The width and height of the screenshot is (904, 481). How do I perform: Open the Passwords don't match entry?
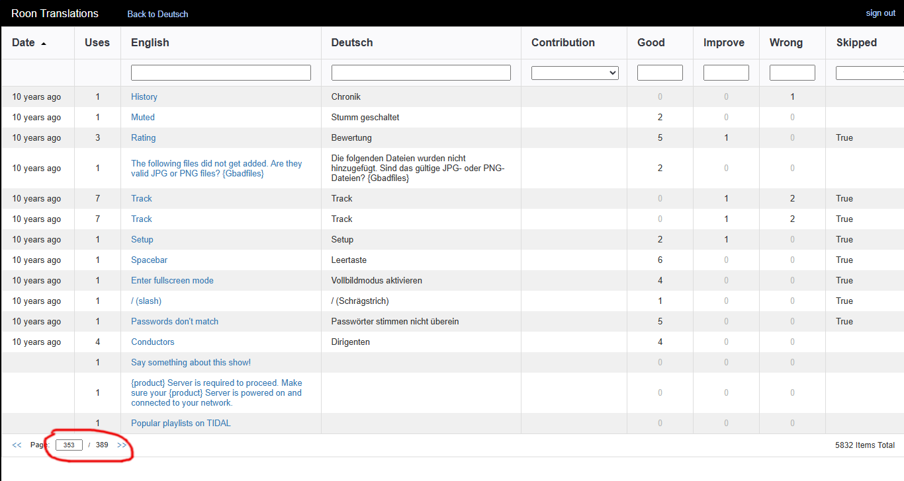tap(175, 322)
